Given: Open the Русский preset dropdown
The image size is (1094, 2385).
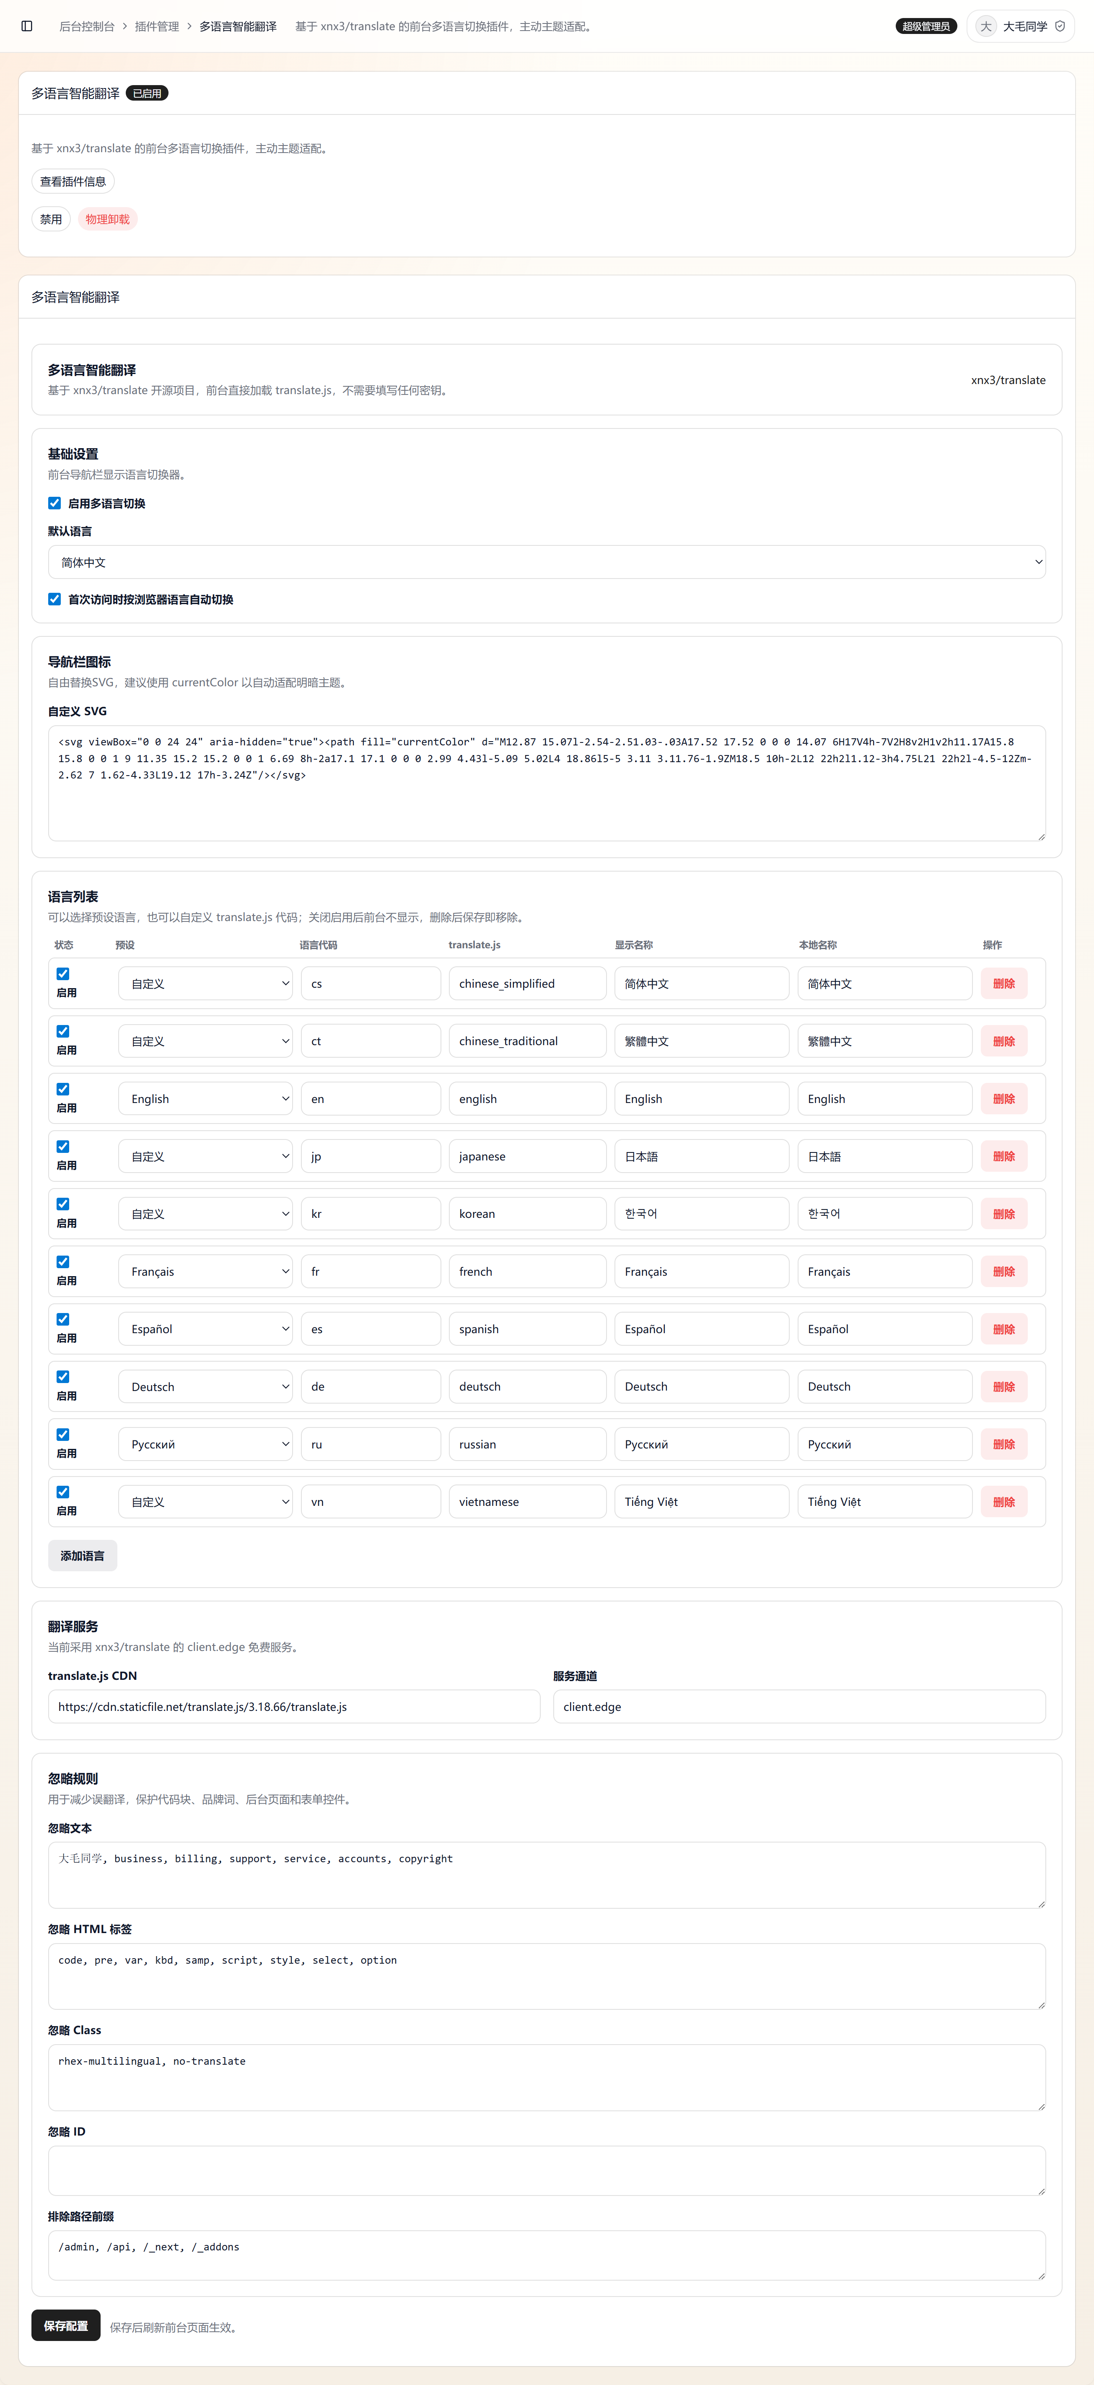Looking at the screenshot, I should (x=205, y=1444).
